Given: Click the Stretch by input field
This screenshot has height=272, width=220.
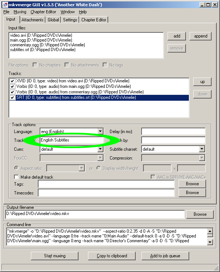Looking at the screenshot, I should 173,140.
